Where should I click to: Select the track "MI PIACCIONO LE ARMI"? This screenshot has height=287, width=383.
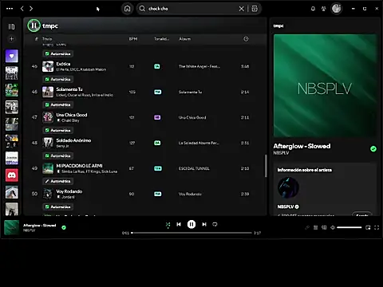79,166
